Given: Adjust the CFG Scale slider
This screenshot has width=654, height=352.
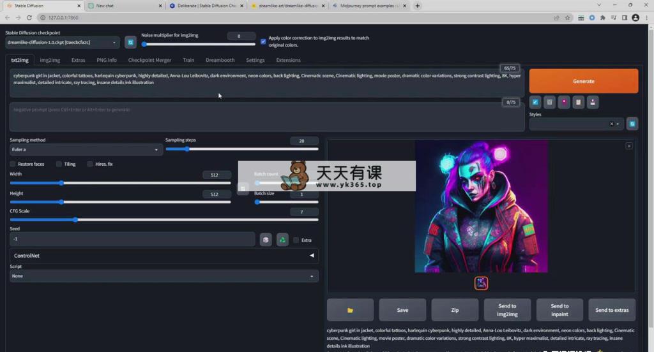Looking at the screenshot, I should click(x=164, y=219).
